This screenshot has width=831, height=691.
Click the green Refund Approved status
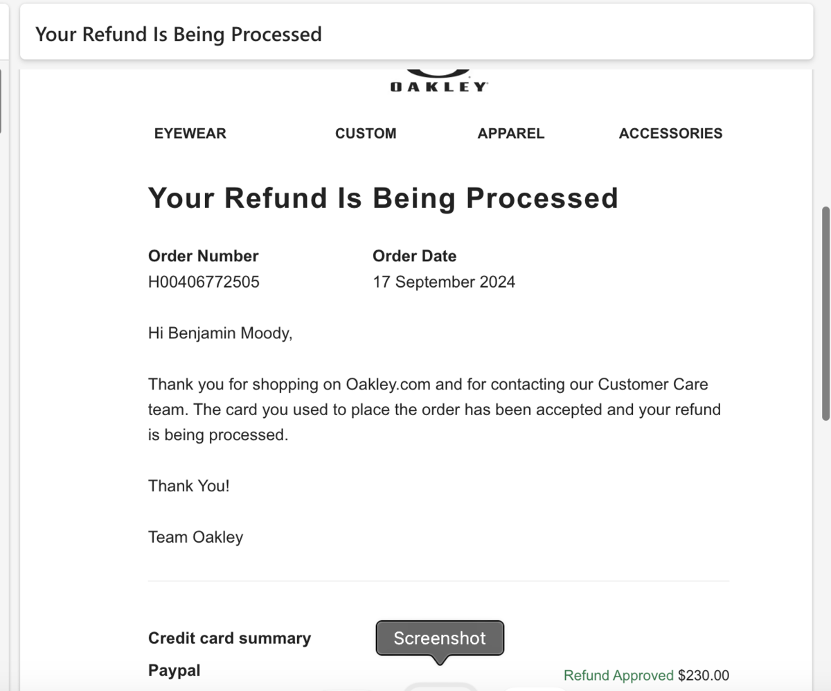click(x=618, y=676)
